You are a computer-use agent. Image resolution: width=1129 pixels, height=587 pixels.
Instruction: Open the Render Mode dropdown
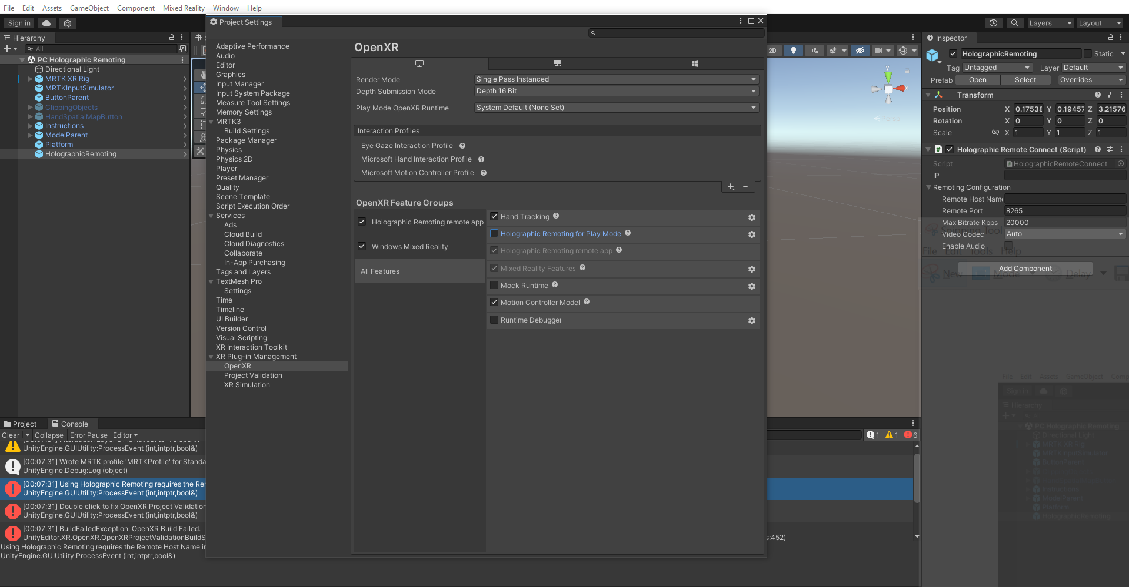coord(616,79)
